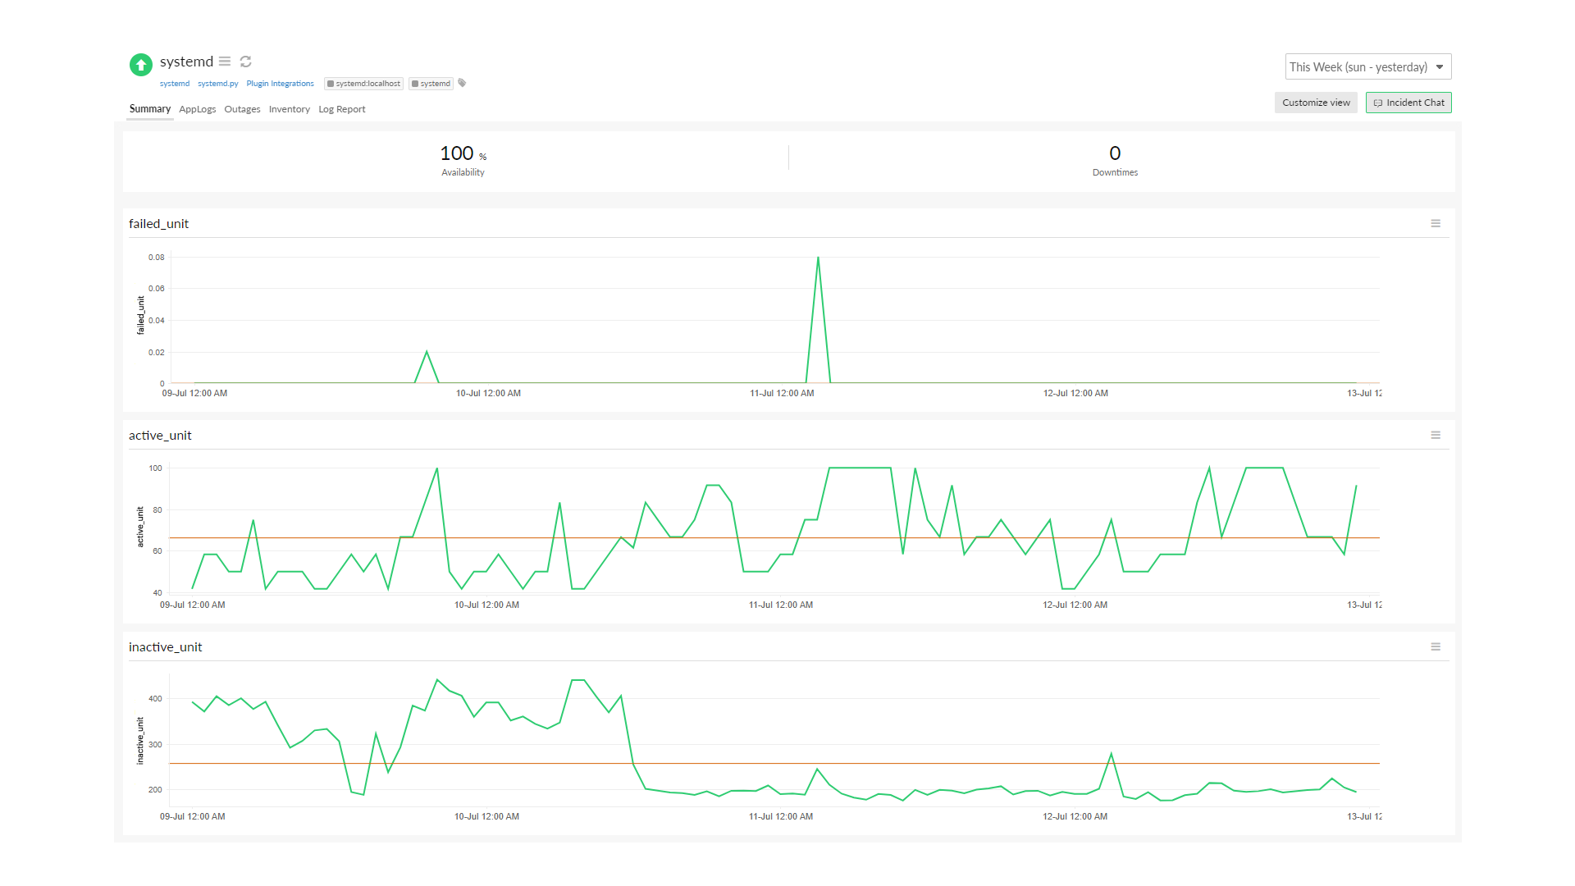Open the Plugin Integrations link
The height and width of the screenshot is (886, 1575).
280,84
